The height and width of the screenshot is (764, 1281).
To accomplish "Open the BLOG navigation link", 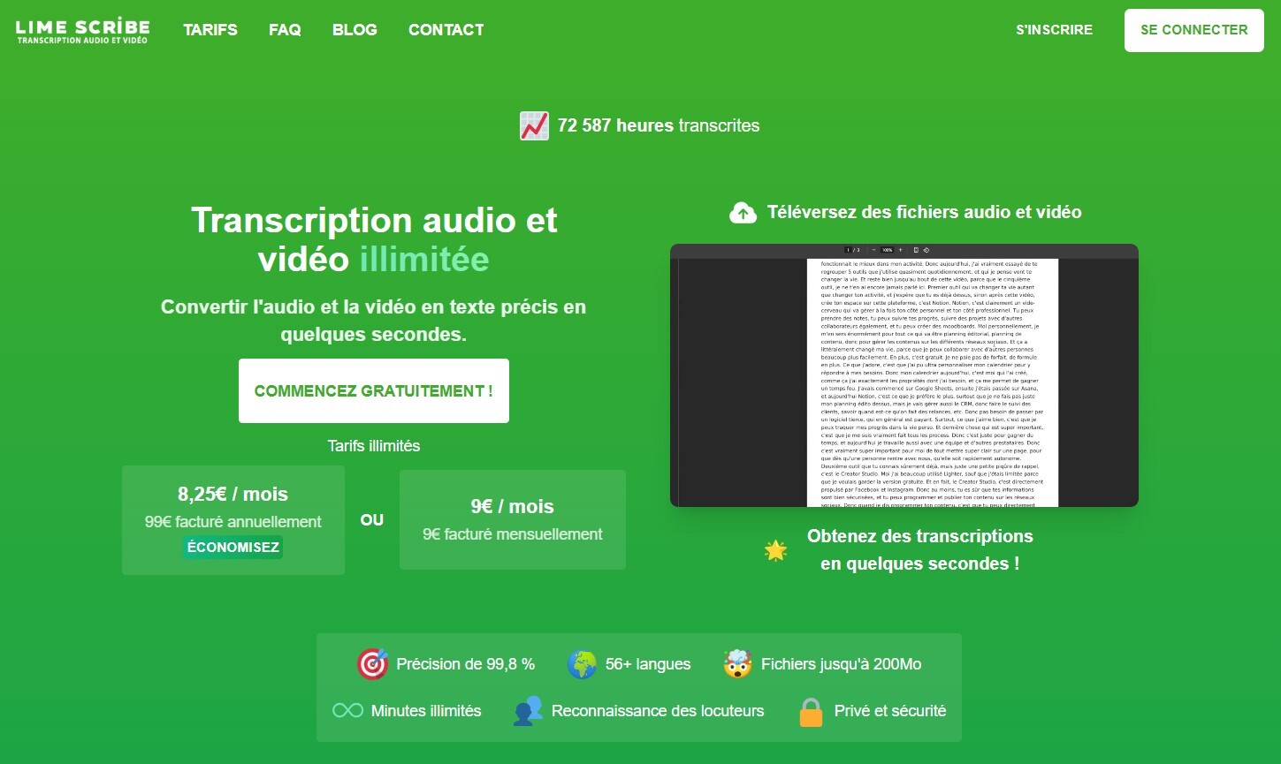I will pyautogui.click(x=355, y=30).
